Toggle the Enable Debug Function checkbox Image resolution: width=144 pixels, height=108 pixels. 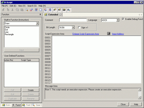click(x=123, y=19)
